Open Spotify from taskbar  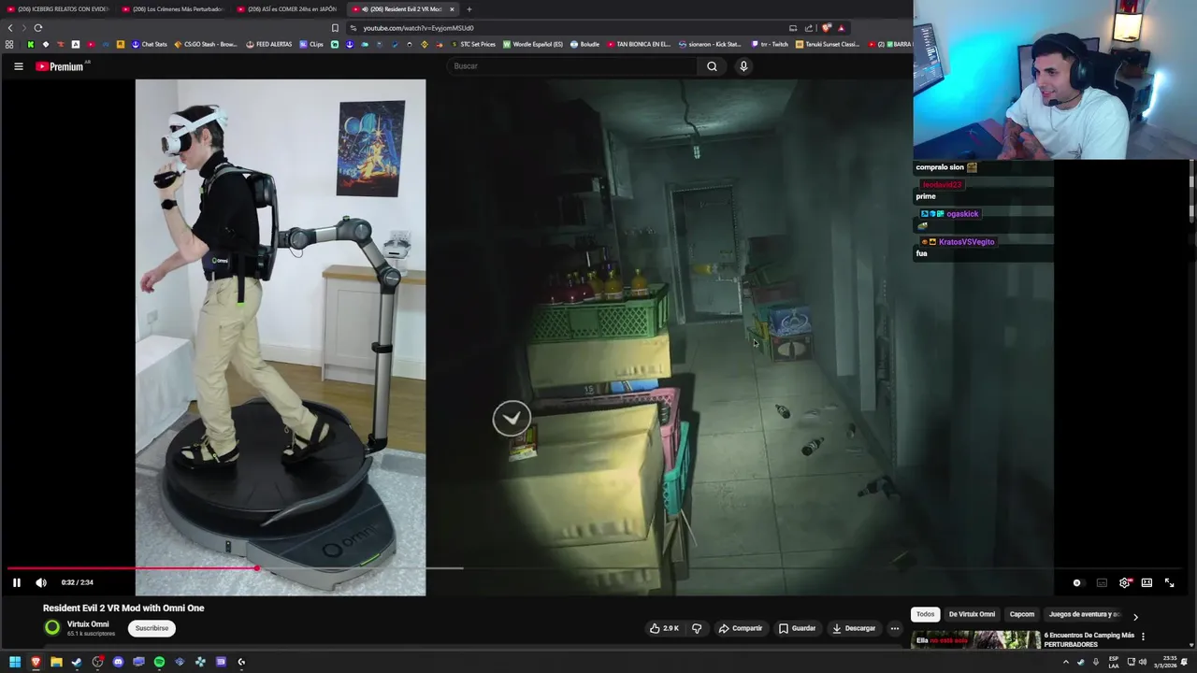coord(159,662)
